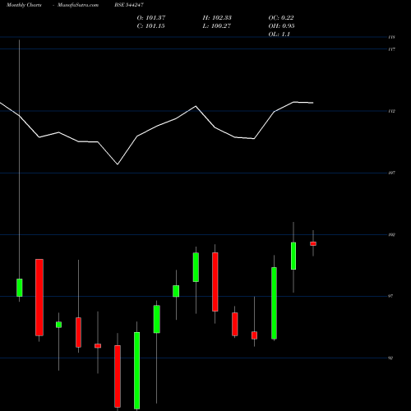Click the 102 price axis label
411x411 pixels.
[x=391, y=234]
